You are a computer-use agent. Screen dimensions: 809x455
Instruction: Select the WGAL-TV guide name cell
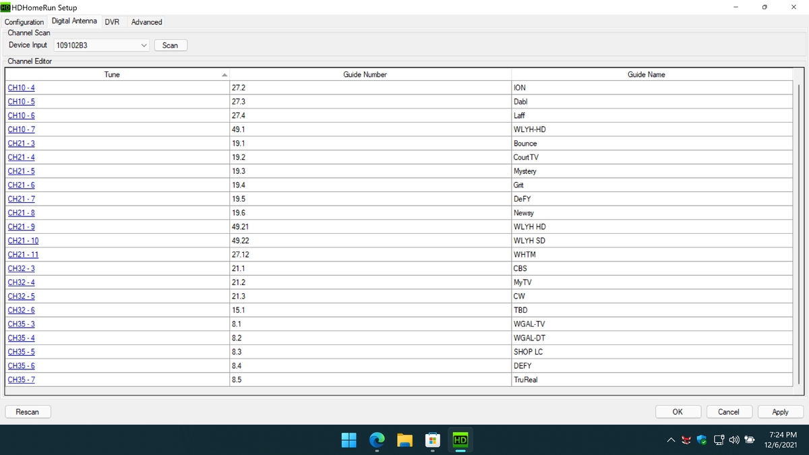click(x=652, y=324)
